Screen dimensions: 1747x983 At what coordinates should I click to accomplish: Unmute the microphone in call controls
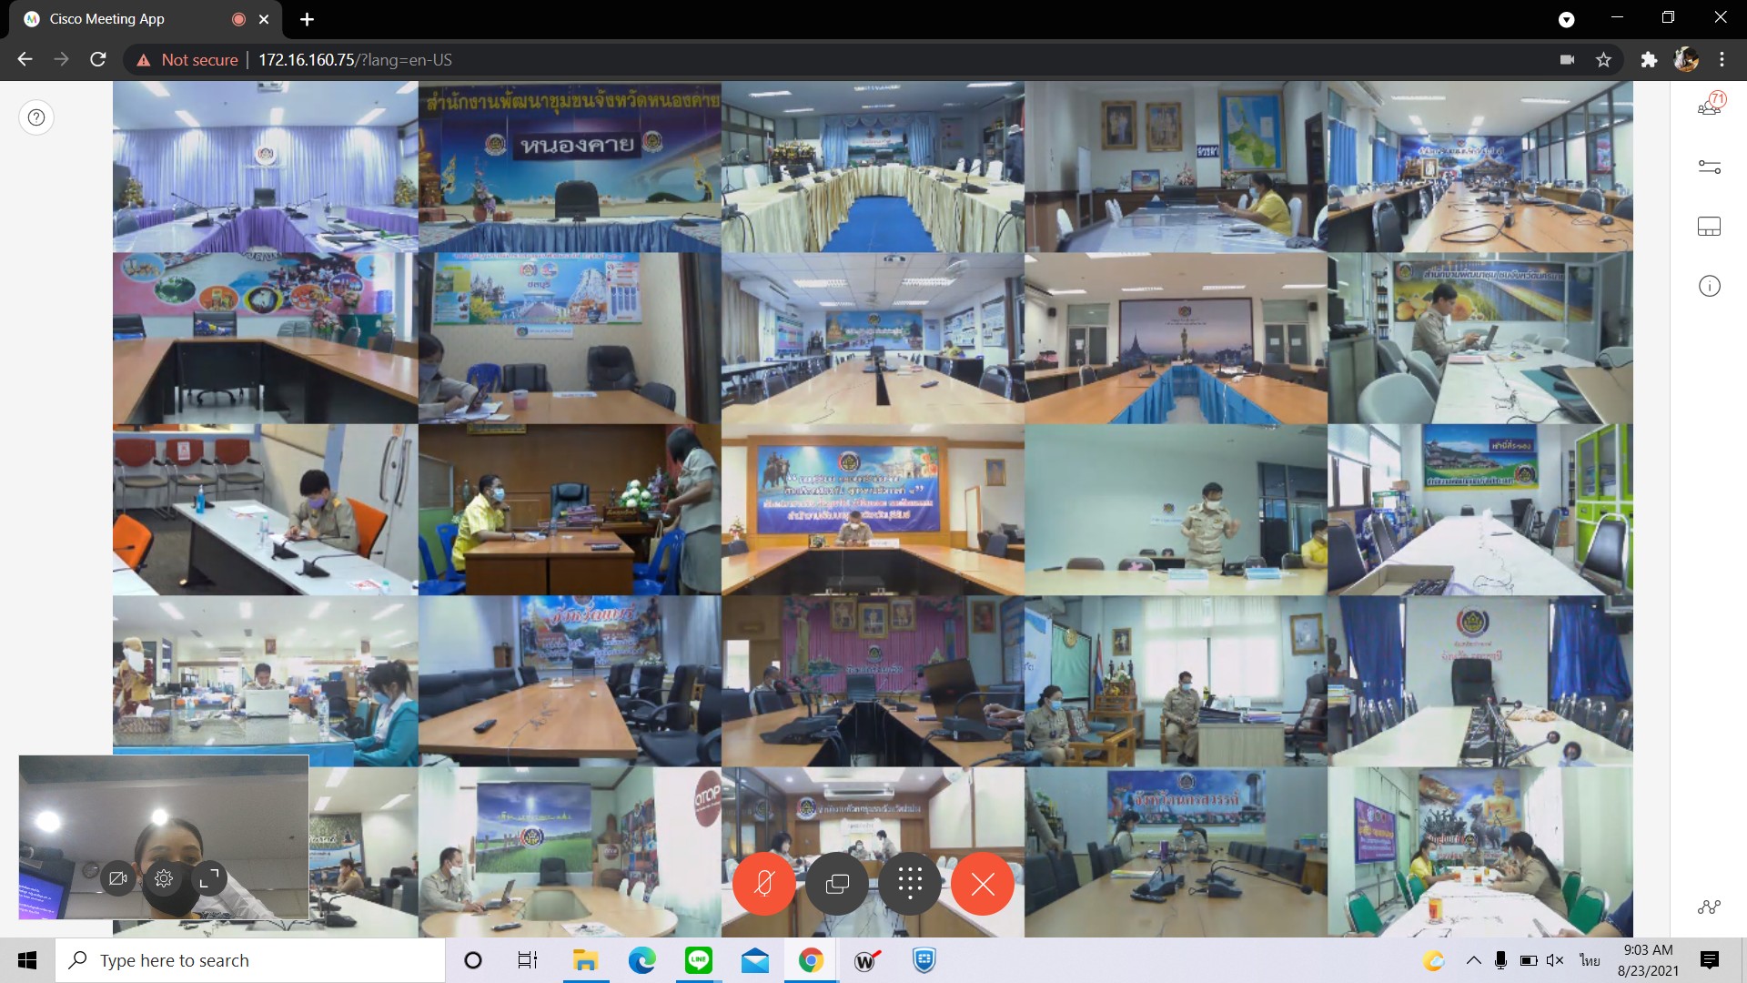[x=764, y=883]
